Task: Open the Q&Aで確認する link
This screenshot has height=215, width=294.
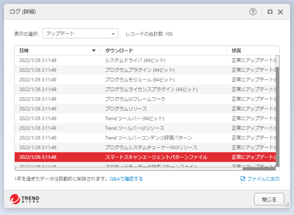Action: pos(126,179)
